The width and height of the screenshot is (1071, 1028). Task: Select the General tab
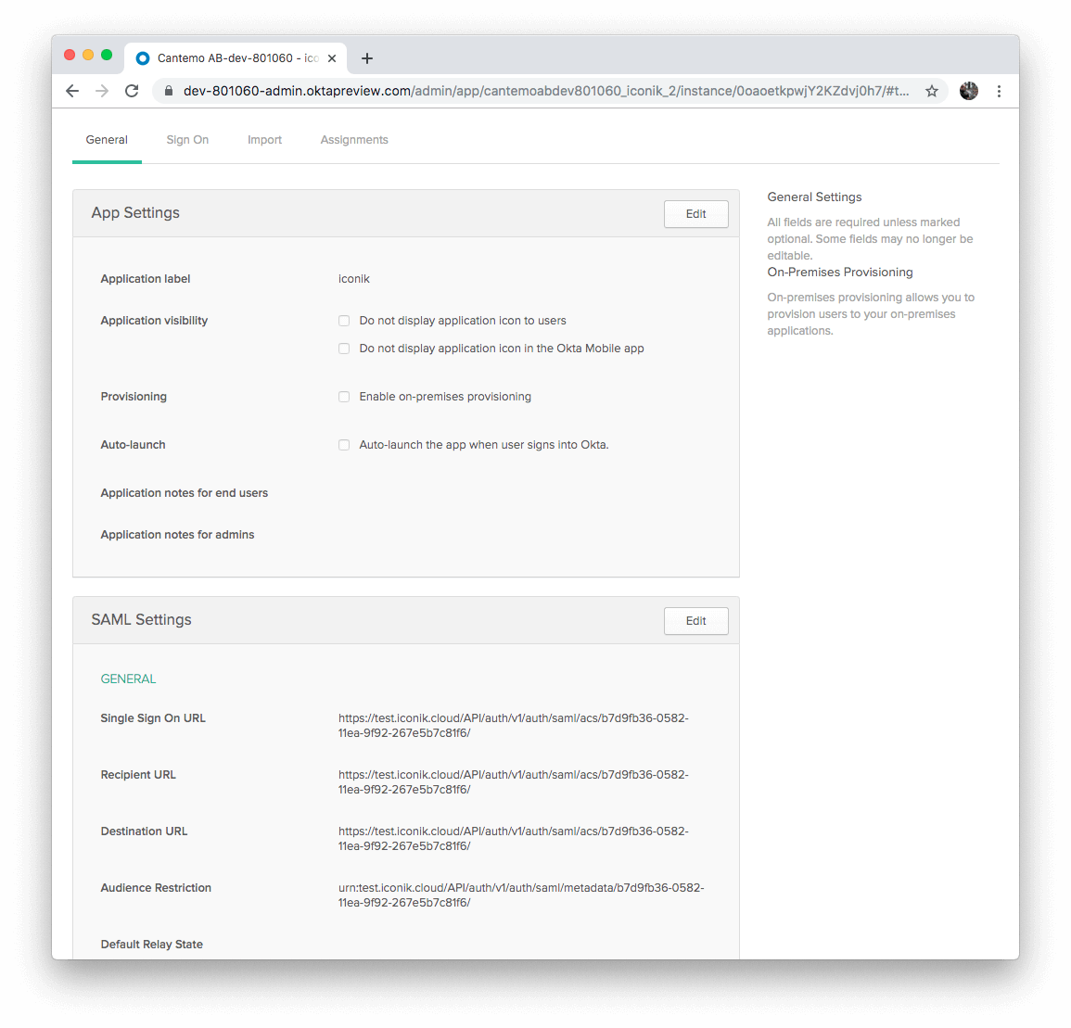[x=107, y=140]
